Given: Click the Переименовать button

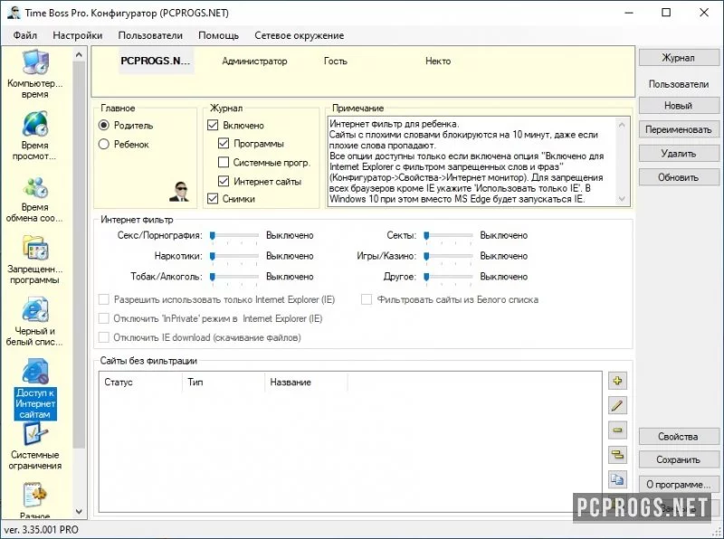Looking at the screenshot, I should click(x=679, y=129).
